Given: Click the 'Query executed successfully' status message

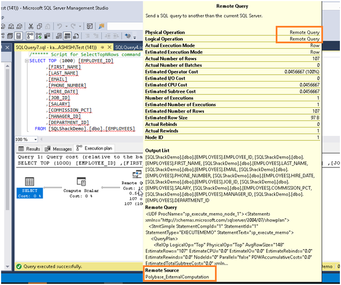Looking at the screenshot, I should coord(53,266).
